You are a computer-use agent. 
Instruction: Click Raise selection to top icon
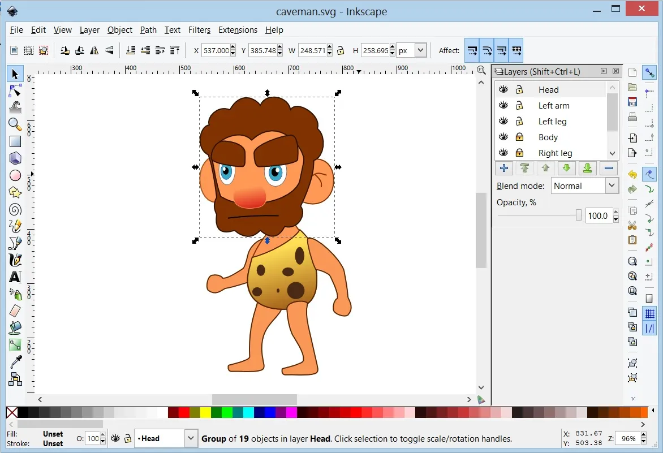coord(175,51)
